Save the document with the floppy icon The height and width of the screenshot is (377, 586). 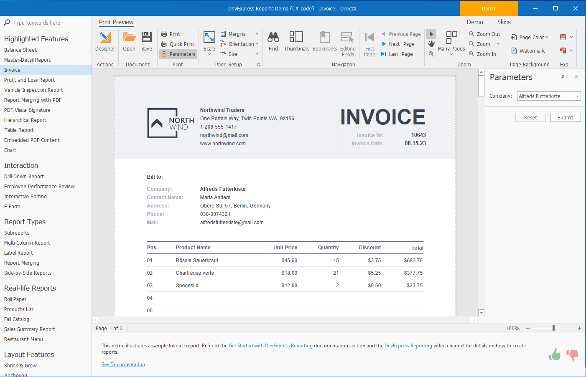tap(147, 41)
